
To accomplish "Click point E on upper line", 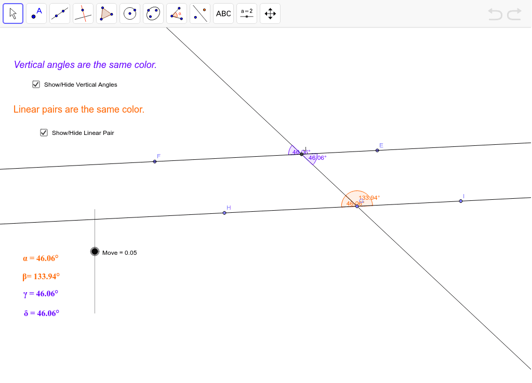I will click(x=377, y=151).
